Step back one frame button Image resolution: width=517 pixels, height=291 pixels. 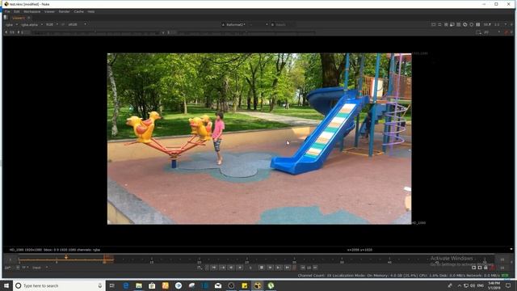[x=231, y=268]
